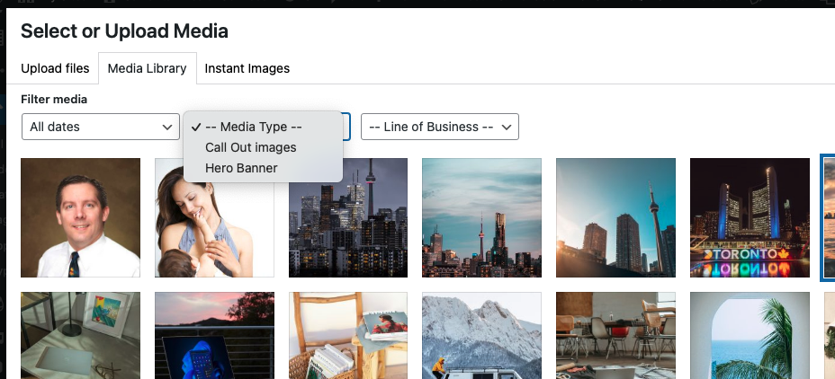Expand the Line of Business dropdown
Image resolution: width=835 pixels, height=379 pixels.
[x=440, y=127]
